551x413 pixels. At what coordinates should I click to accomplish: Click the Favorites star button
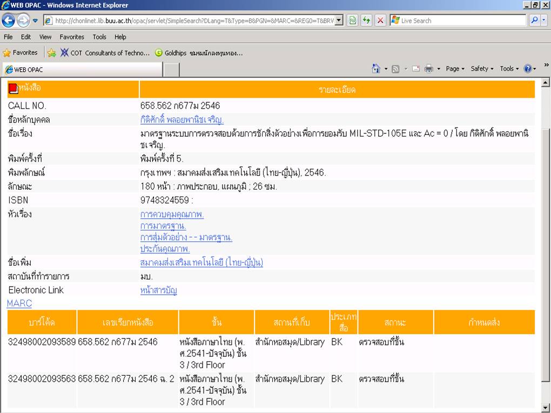(x=20, y=53)
